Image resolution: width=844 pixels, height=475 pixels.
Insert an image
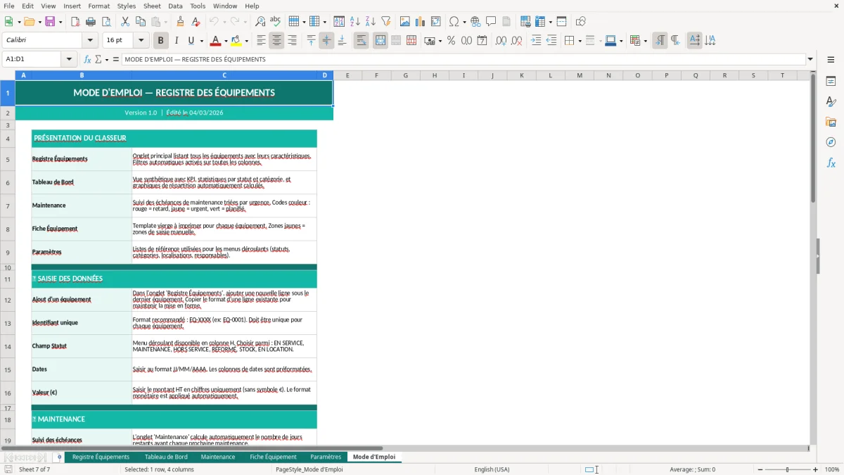point(405,22)
